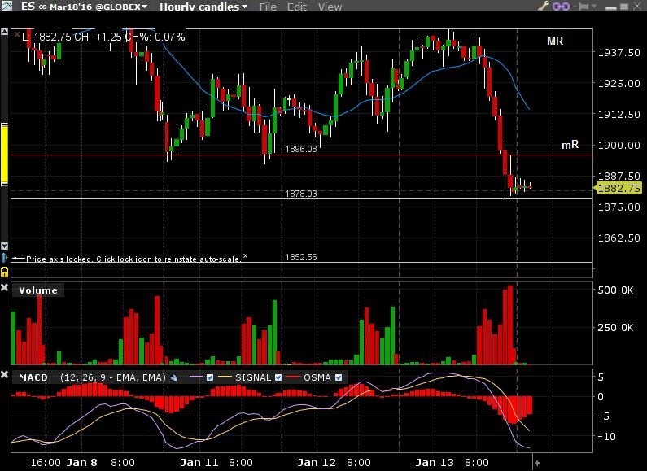Open the ES contract symbol dropdown

[81, 7]
